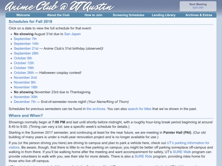View October 26th Halloween schedule
222x166 pixels.
24,73
